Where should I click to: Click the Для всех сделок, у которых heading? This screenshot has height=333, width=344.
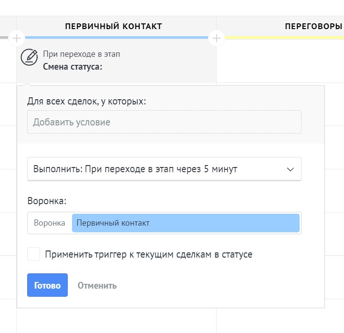[86, 101]
